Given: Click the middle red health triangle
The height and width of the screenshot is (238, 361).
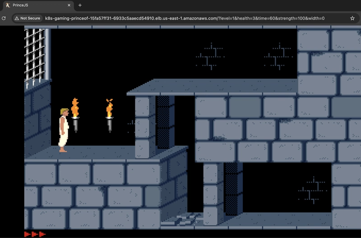Looking at the screenshot, I should point(35,234).
